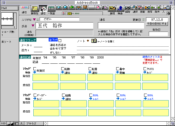Click the ふりがな input field
The width and height of the screenshot is (175, 126).
(60, 19)
